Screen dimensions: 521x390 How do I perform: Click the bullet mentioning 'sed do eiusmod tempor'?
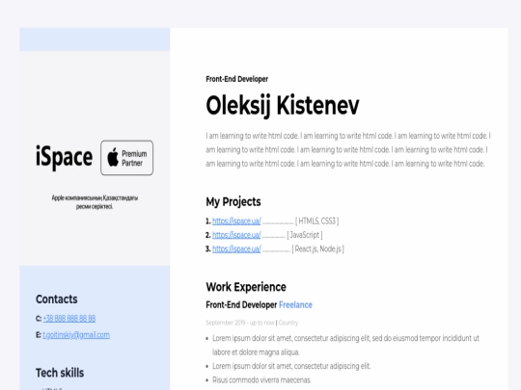click(345, 345)
